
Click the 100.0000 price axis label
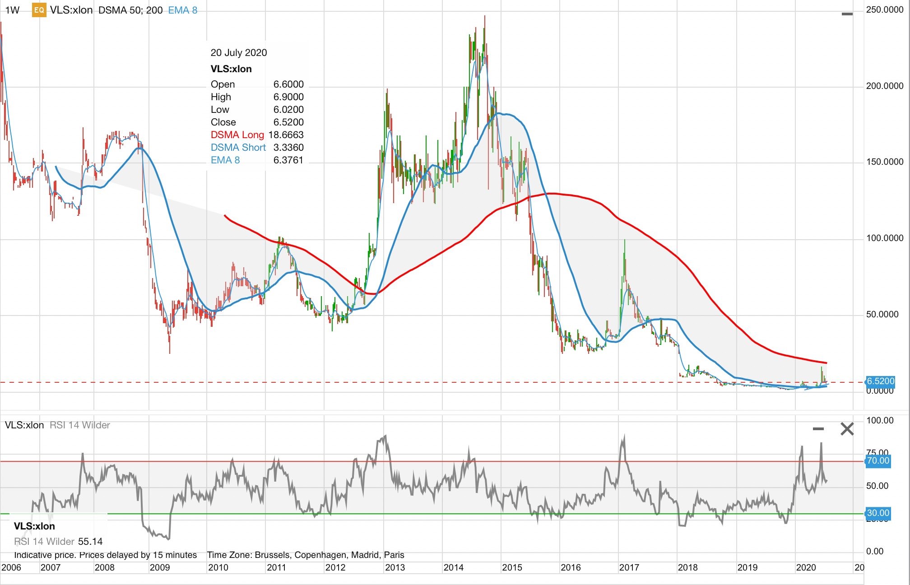click(x=885, y=238)
